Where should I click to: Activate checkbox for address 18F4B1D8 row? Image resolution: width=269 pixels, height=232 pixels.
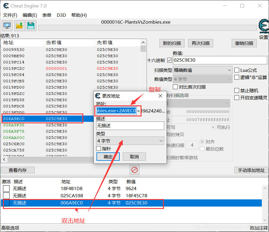[x=6, y=189]
